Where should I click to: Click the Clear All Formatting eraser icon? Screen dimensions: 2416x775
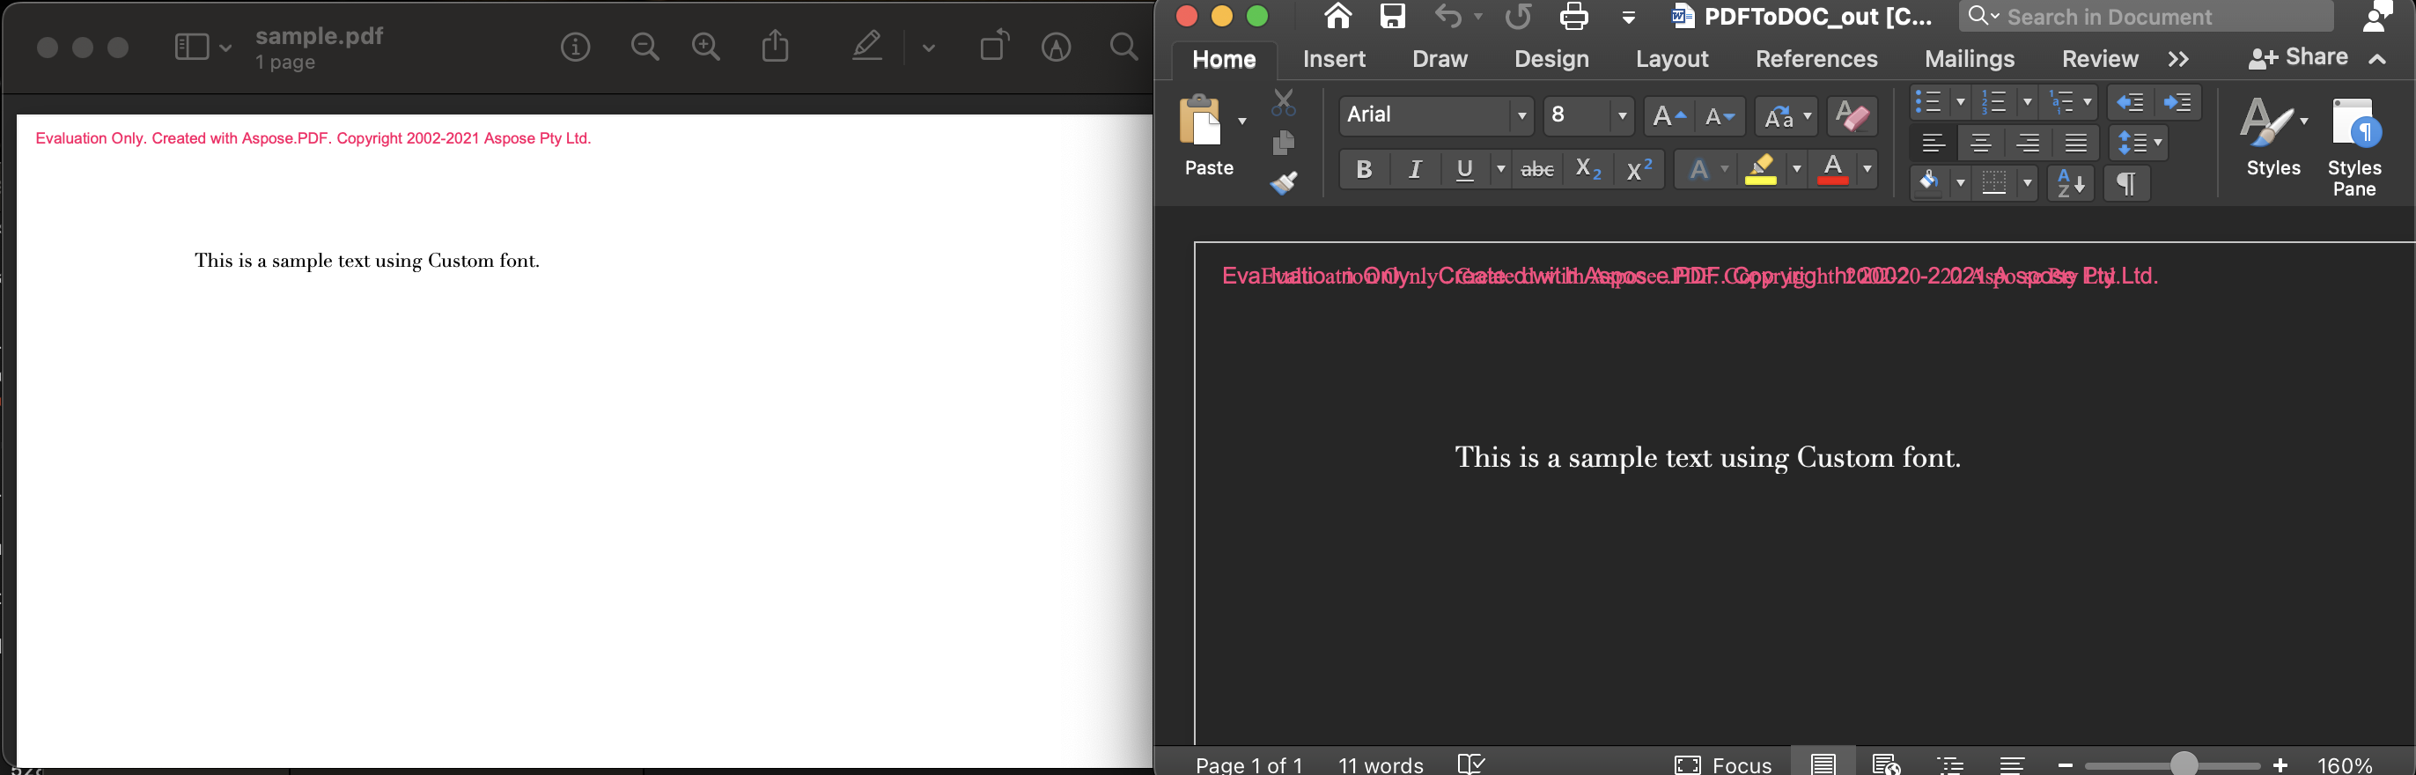[1851, 116]
